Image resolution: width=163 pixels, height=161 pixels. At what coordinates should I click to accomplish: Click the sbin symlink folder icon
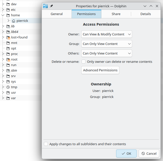8,71
